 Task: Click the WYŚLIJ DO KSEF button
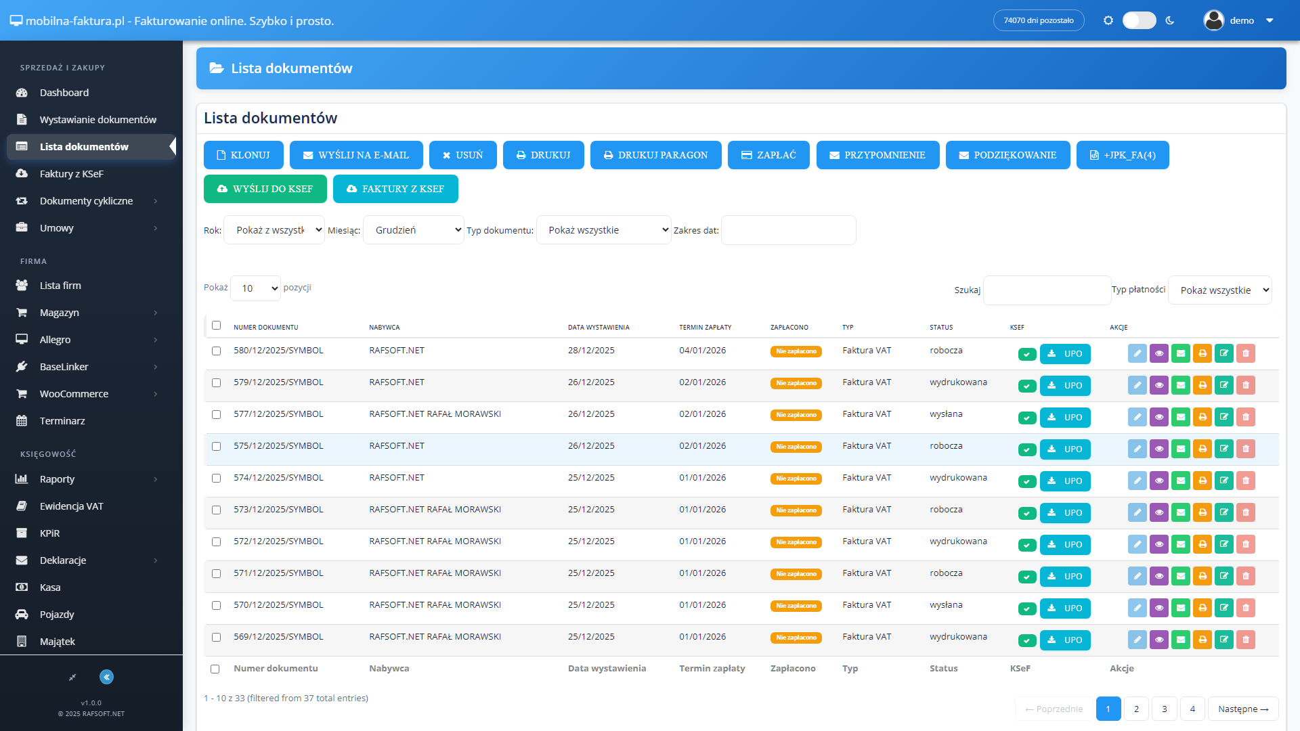click(265, 189)
